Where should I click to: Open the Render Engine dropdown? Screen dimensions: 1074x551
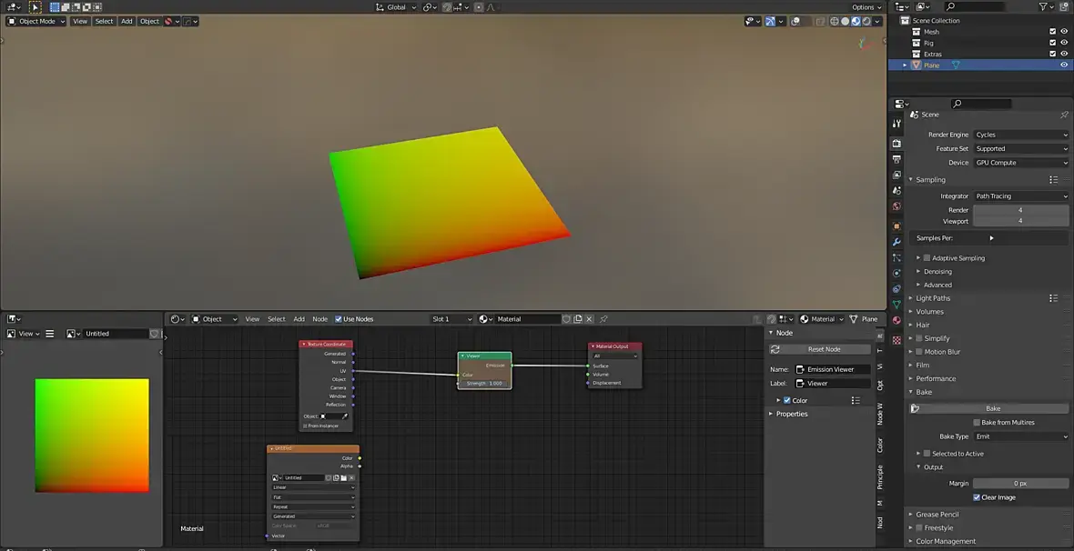1020,135
